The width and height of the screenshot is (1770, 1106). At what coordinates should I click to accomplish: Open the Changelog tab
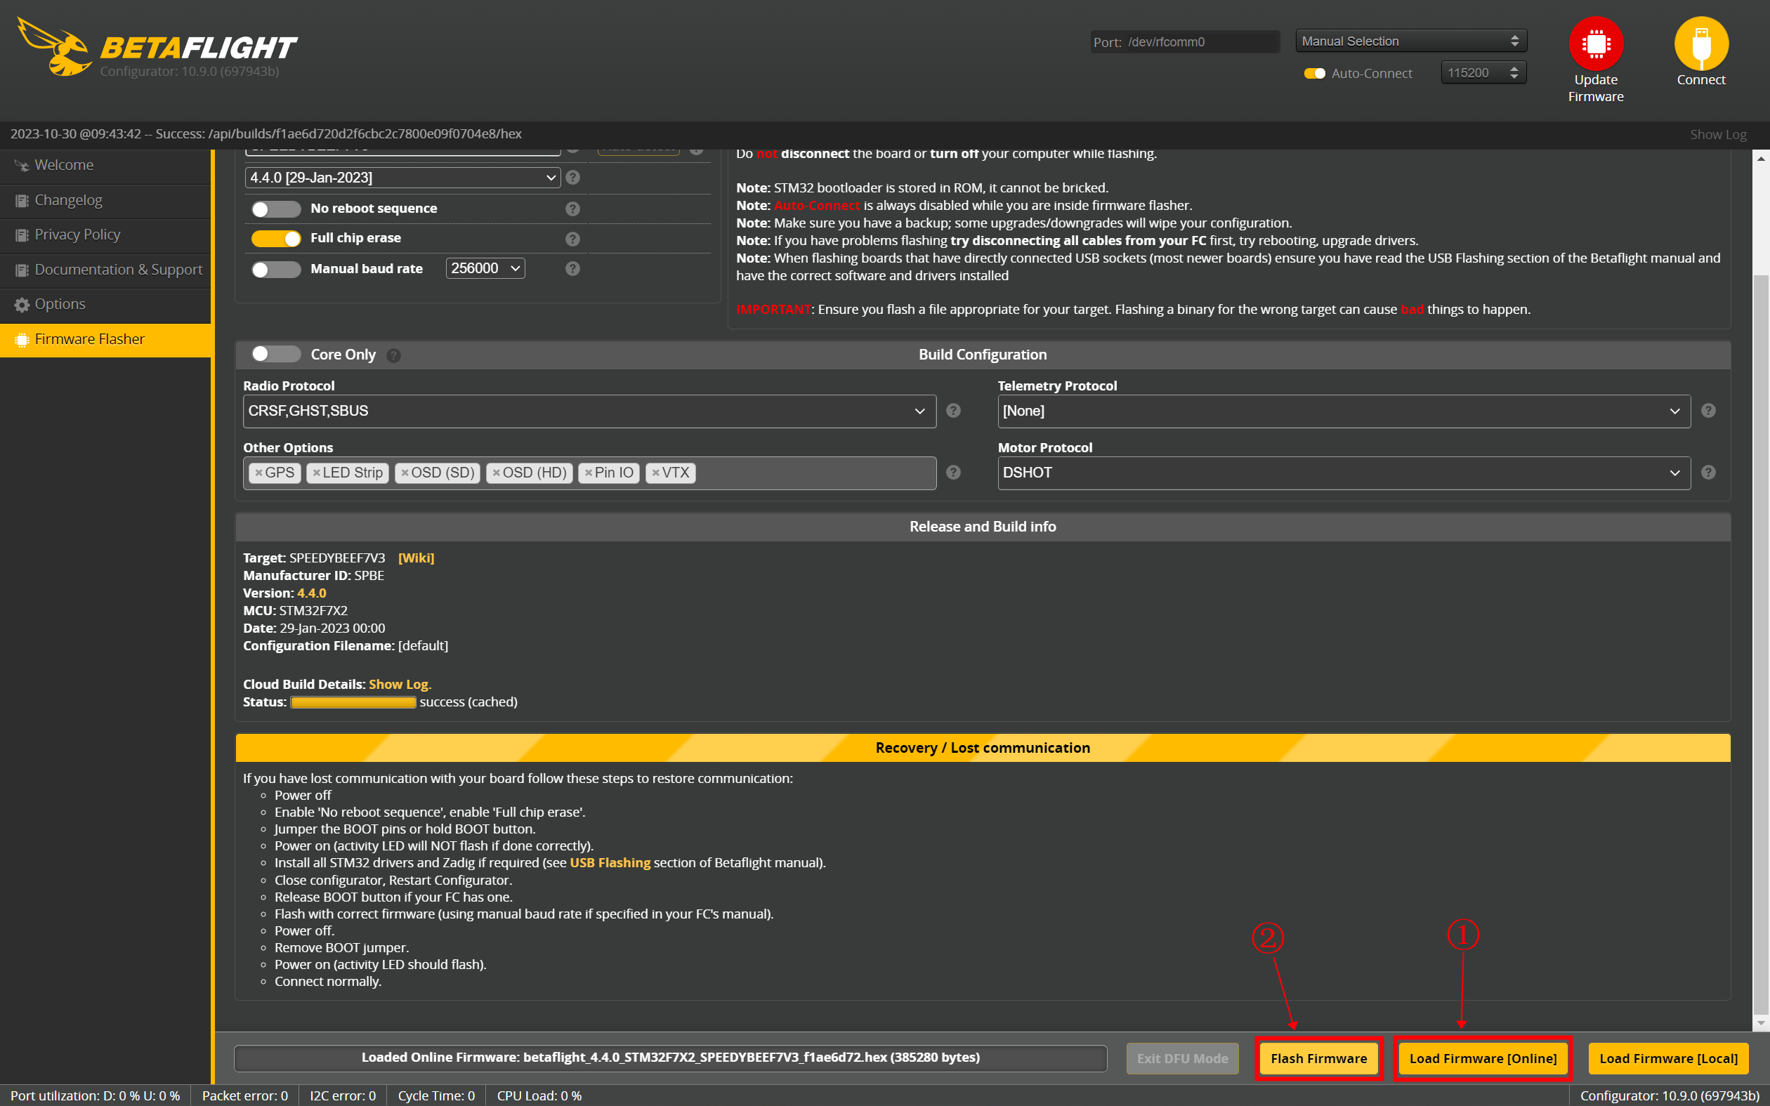(x=105, y=200)
